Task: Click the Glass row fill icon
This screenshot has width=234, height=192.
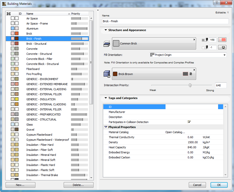Action: (x=13, y=124)
